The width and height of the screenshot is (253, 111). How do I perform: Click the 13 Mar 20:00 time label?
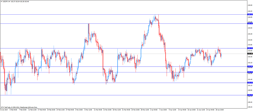pyautogui.click(x=107, y=110)
